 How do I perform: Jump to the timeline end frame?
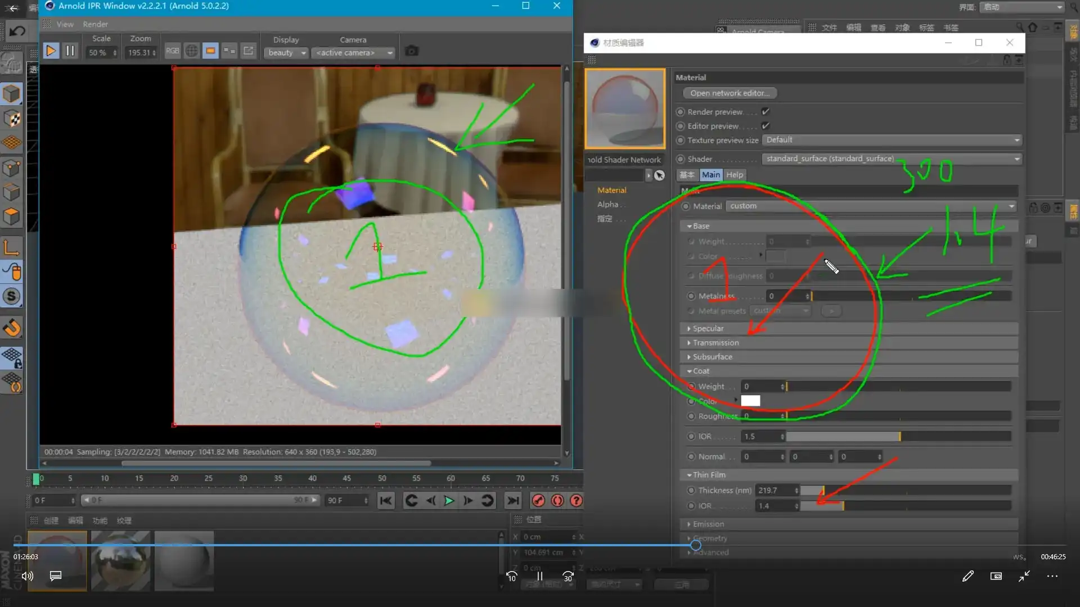(512, 501)
